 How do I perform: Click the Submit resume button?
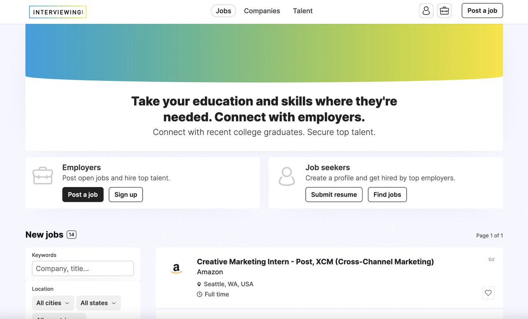pyautogui.click(x=334, y=194)
